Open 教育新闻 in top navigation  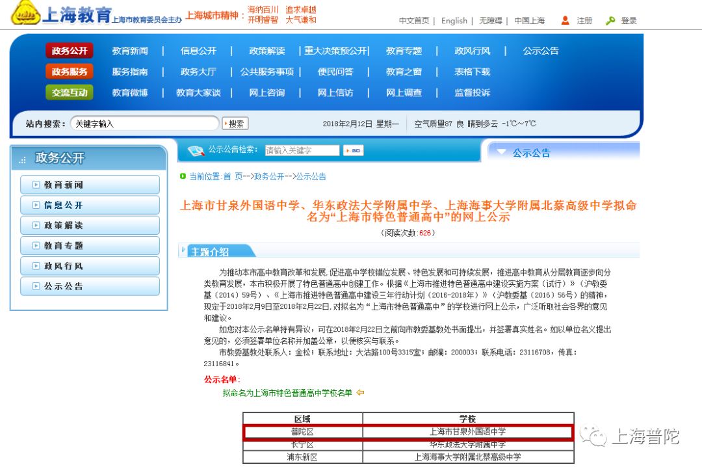pyautogui.click(x=130, y=51)
